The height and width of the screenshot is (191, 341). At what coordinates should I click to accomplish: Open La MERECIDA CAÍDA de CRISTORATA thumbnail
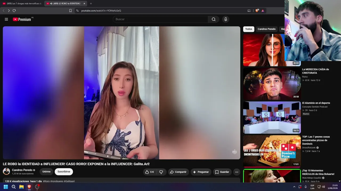pos(272,84)
